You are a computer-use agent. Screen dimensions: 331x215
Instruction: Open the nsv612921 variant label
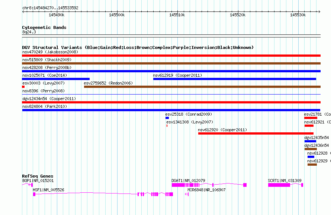click(318, 122)
